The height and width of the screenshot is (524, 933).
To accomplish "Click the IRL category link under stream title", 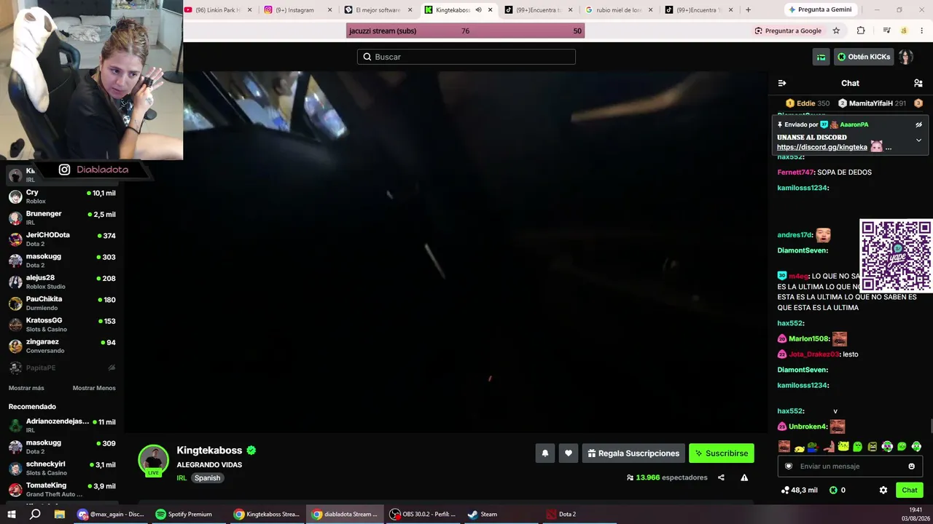I will [x=181, y=478].
